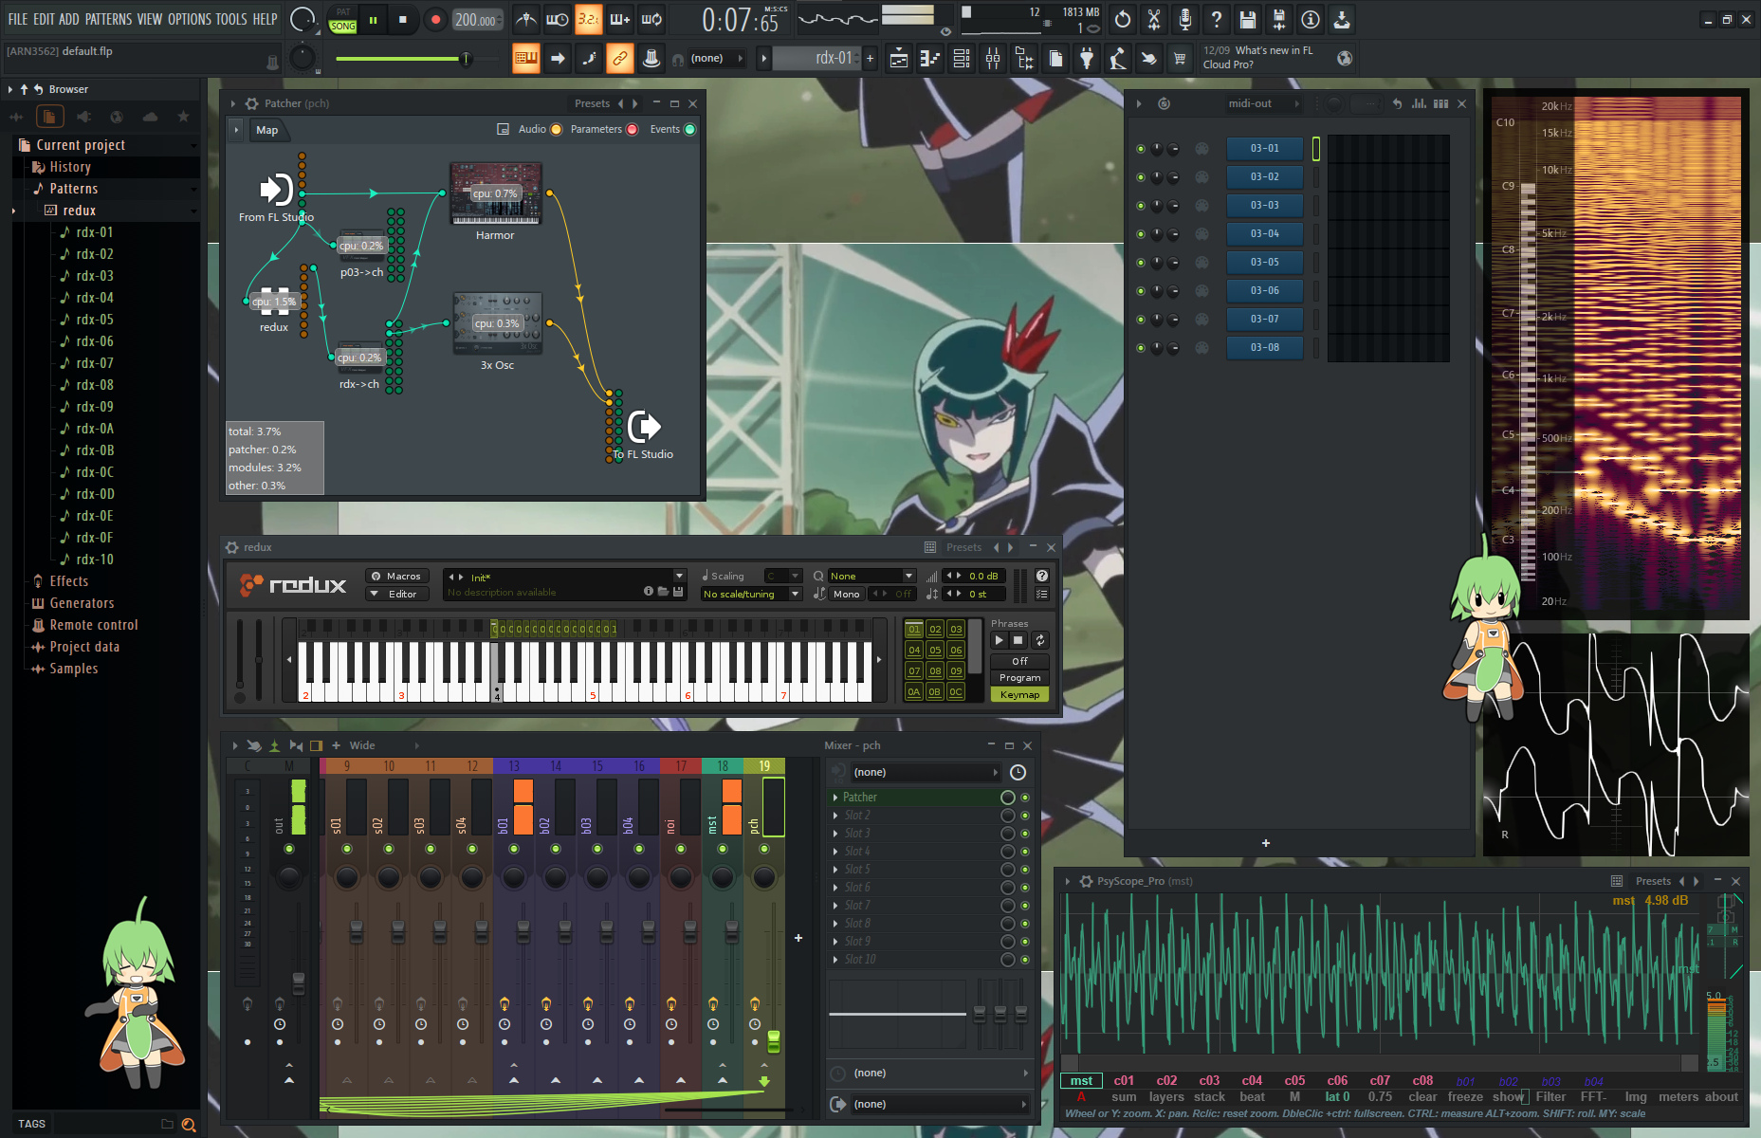Toggle PAT/SONG mode switch

tap(342, 19)
